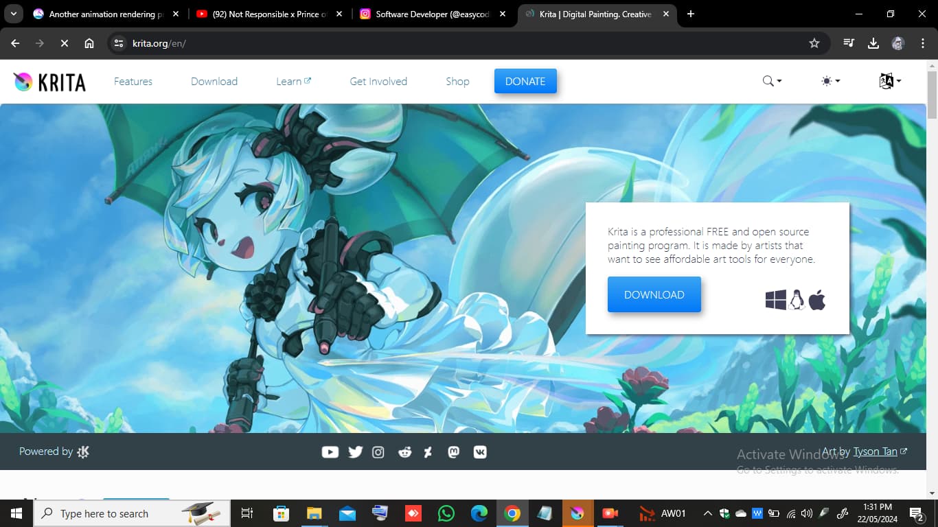
Task: Open the language selector dropdown
Action: tap(890, 81)
